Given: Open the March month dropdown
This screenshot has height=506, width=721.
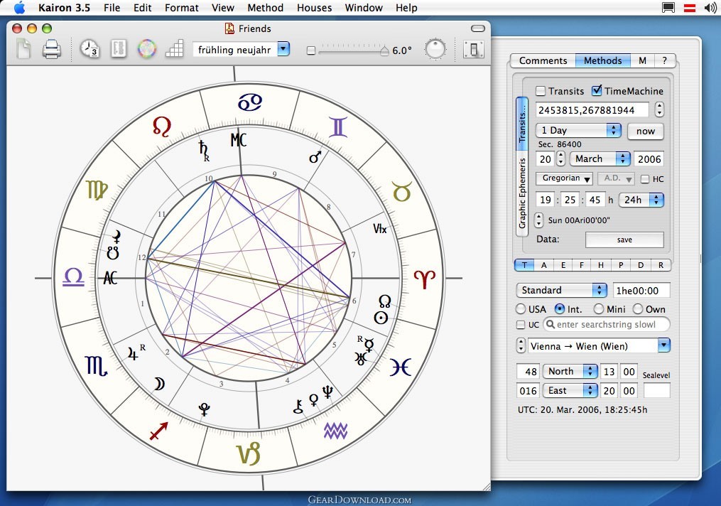Looking at the screenshot, I should [600, 159].
